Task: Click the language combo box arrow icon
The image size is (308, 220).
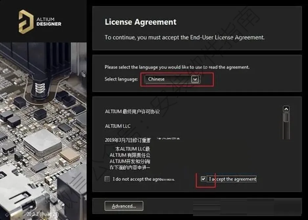Action: coord(195,79)
